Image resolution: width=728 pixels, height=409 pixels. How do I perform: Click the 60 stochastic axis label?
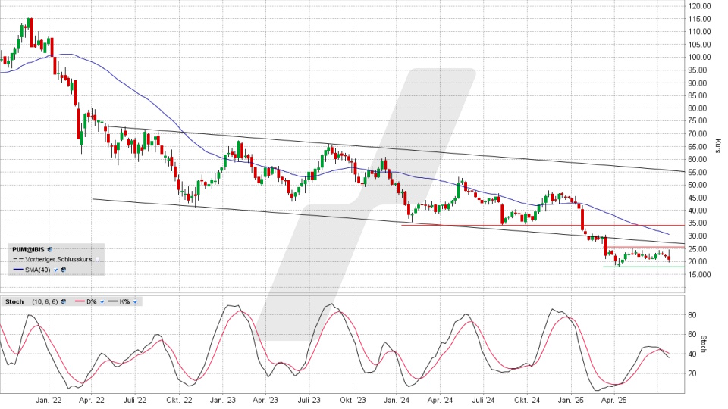pos(692,334)
